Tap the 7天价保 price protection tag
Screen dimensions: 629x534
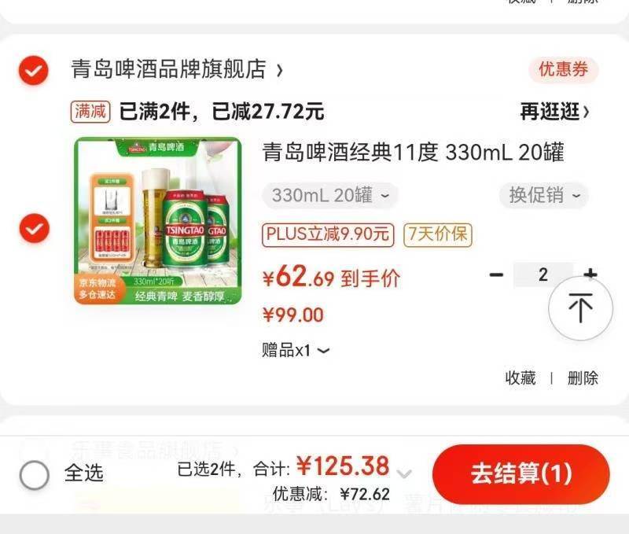click(438, 234)
